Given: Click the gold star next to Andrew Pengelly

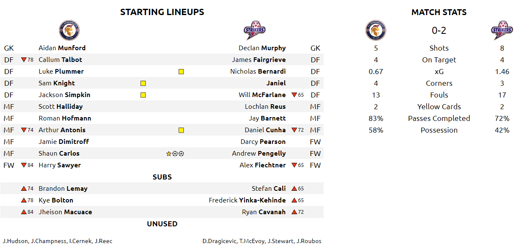Looking at the screenshot, I should pyautogui.click(x=169, y=154).
